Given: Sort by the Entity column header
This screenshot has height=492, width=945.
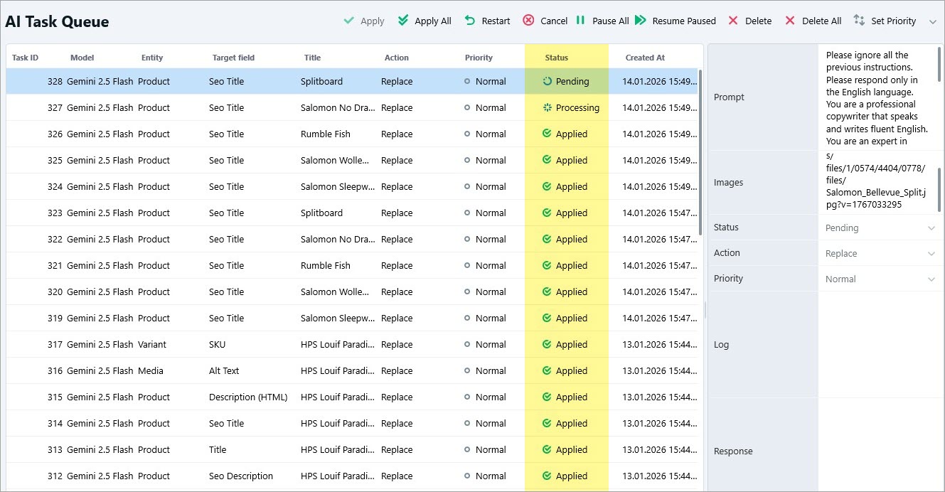Looking at the screenshot, I should pyautogui.click(x=152, y=58).
